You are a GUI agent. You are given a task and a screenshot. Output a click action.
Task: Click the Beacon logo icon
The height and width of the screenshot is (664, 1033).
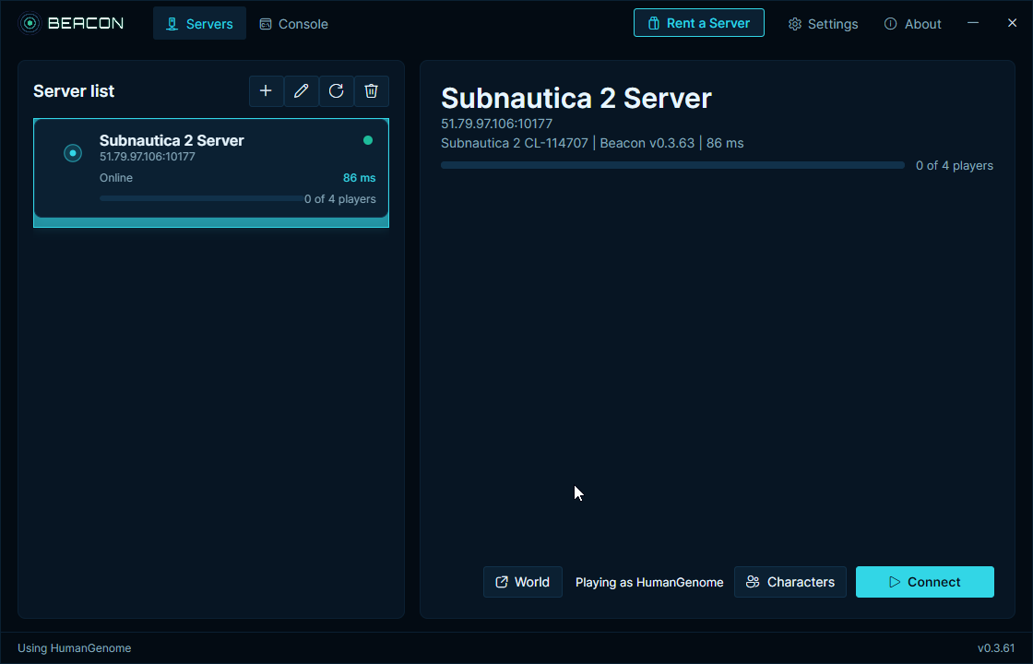click(x=30, y=24)
